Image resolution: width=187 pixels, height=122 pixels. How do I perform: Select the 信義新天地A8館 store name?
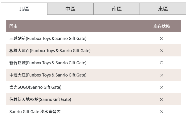click(40, 99)
